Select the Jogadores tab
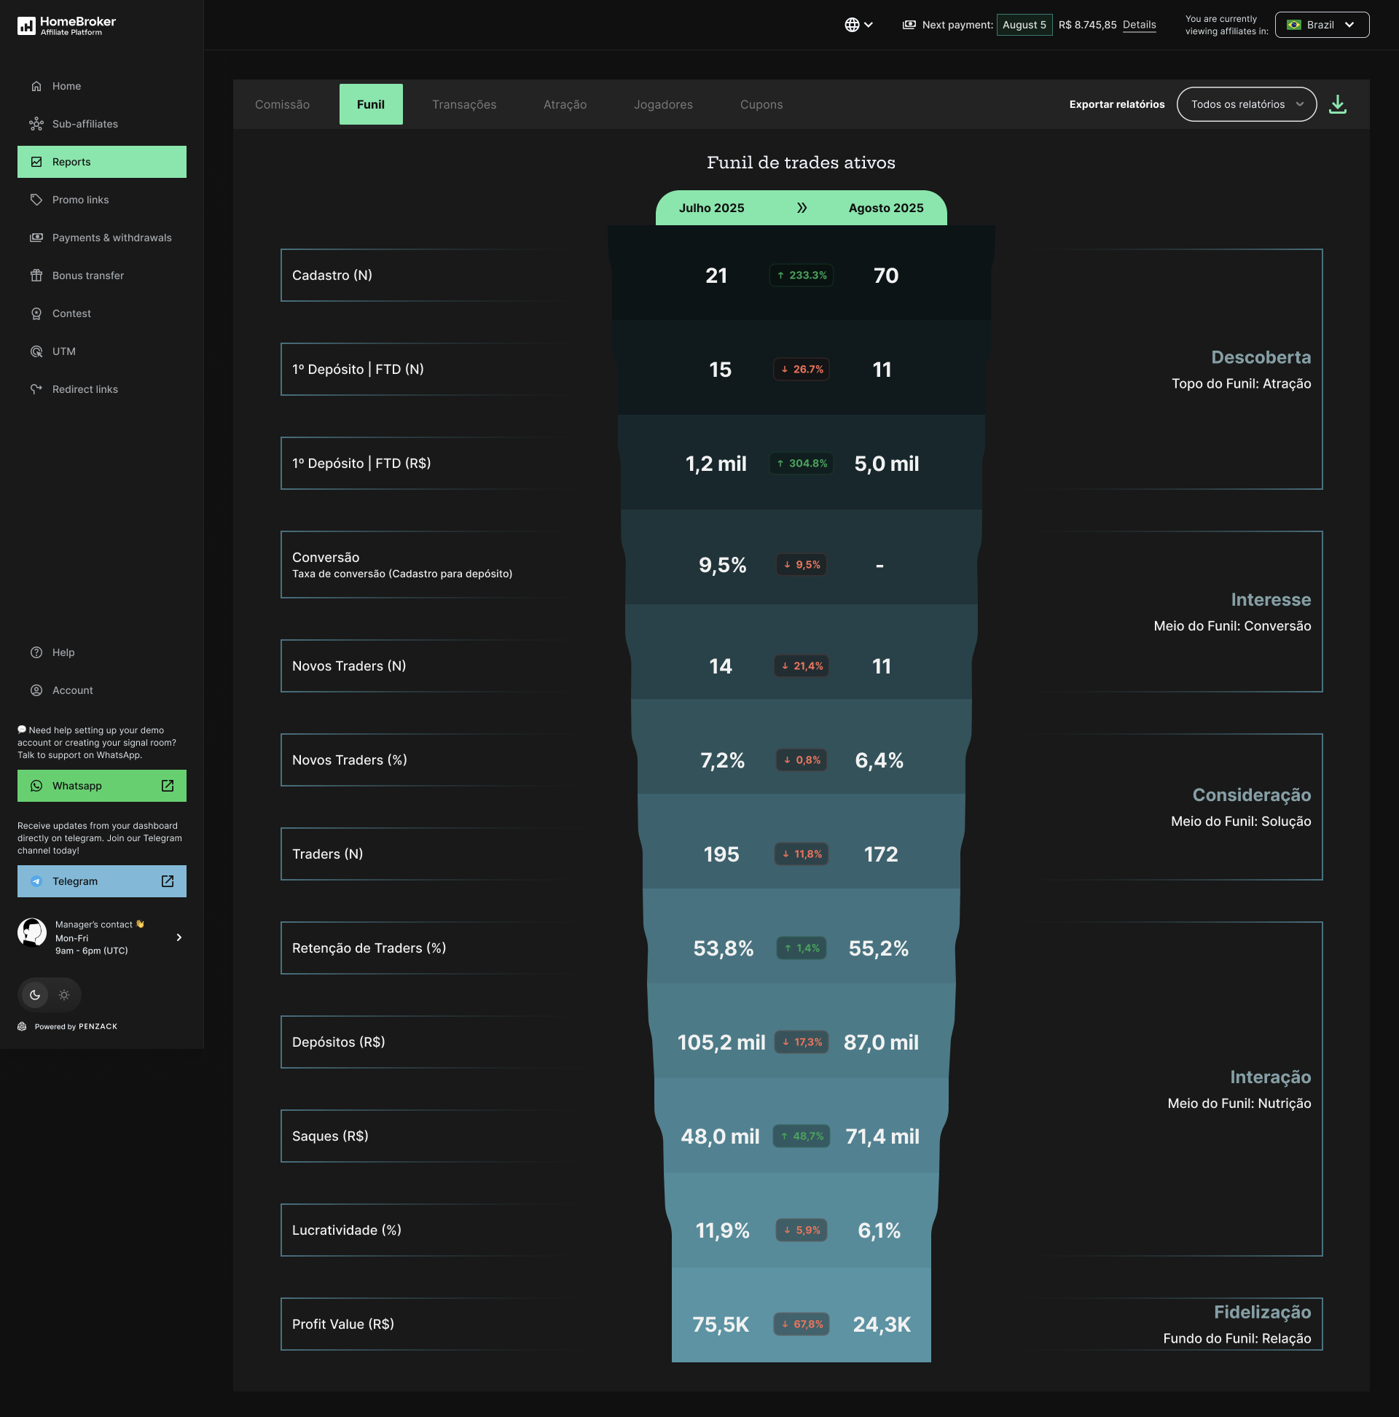 662,104
